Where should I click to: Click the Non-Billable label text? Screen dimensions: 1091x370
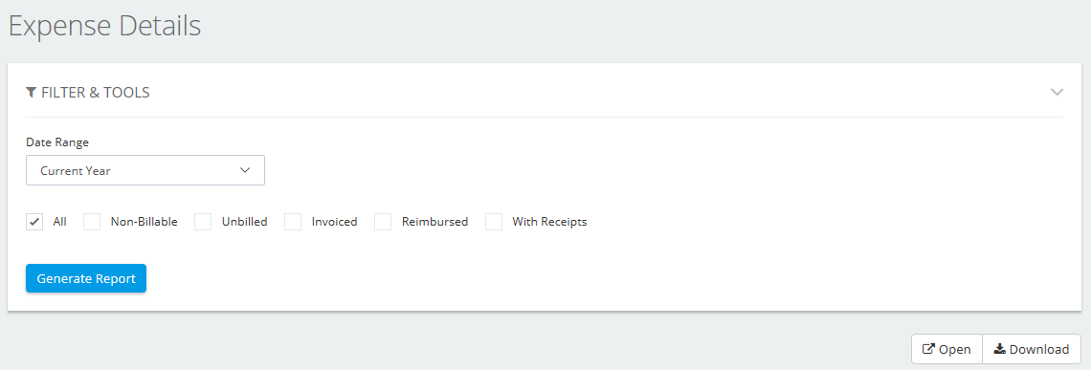(144, 222)
